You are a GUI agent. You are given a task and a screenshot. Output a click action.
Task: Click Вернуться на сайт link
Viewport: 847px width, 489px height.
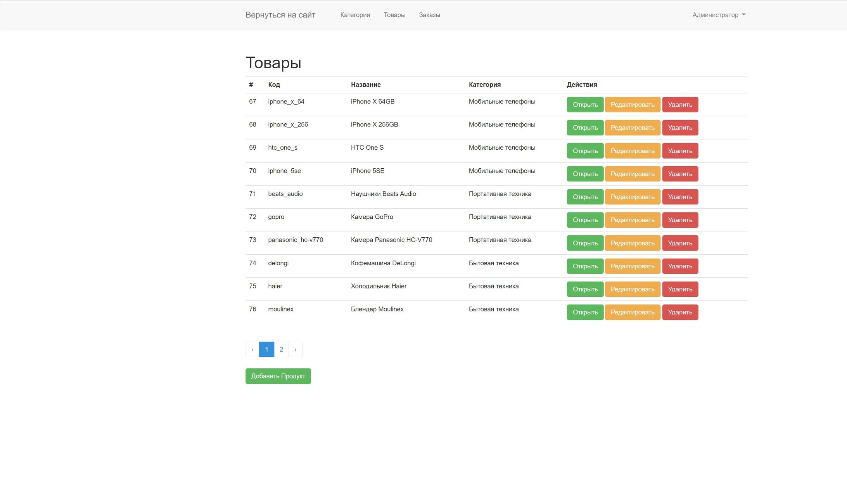pos(280,15)
